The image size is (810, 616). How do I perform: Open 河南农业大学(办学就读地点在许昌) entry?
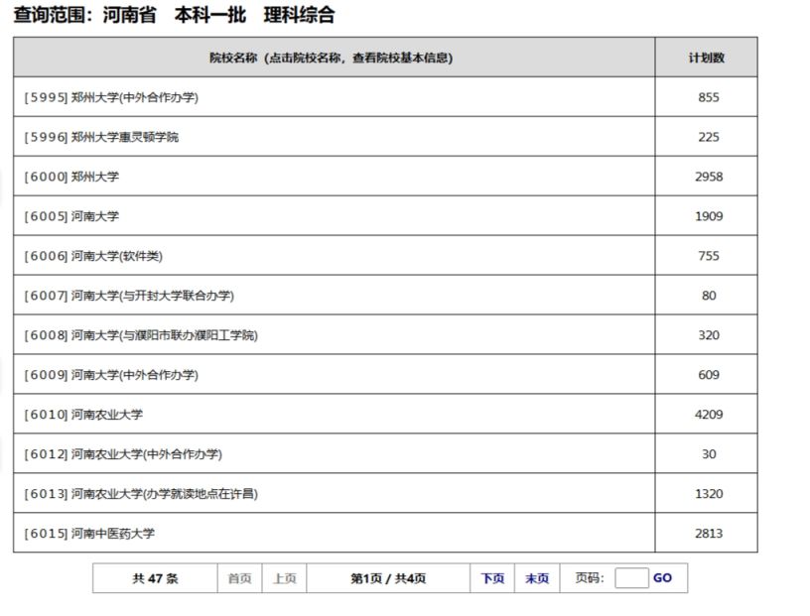[x=141, y=494]
